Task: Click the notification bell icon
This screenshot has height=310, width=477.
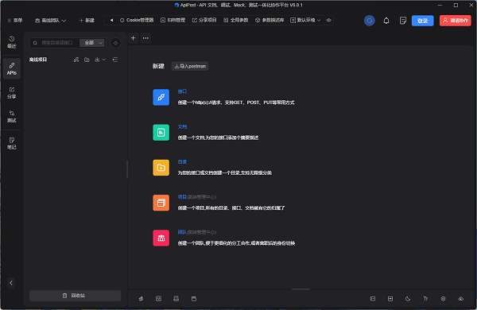Action: (x=386, y=21)
